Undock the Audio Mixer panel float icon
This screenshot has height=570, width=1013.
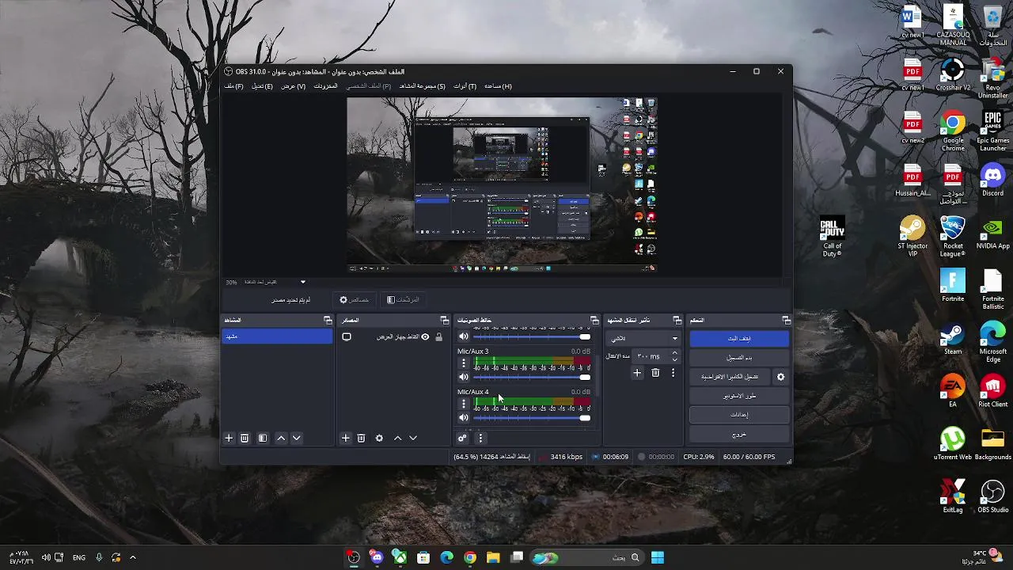(x=594, y=320)
